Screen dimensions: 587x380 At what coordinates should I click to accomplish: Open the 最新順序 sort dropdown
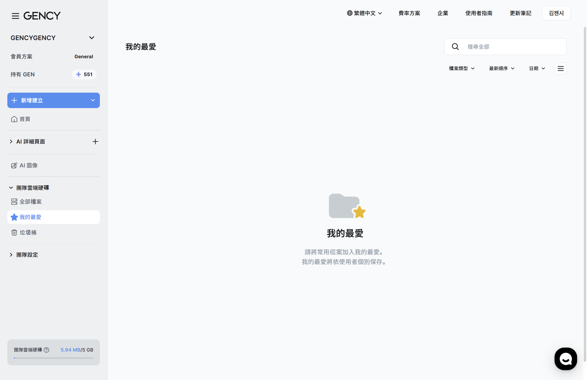(502, 69)
